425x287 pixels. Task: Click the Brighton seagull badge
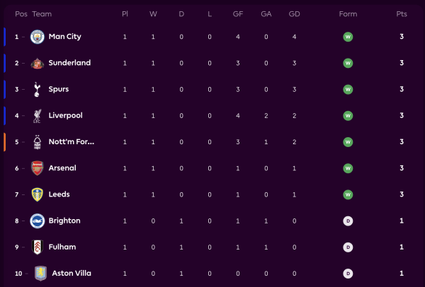[x=37, y=221]
